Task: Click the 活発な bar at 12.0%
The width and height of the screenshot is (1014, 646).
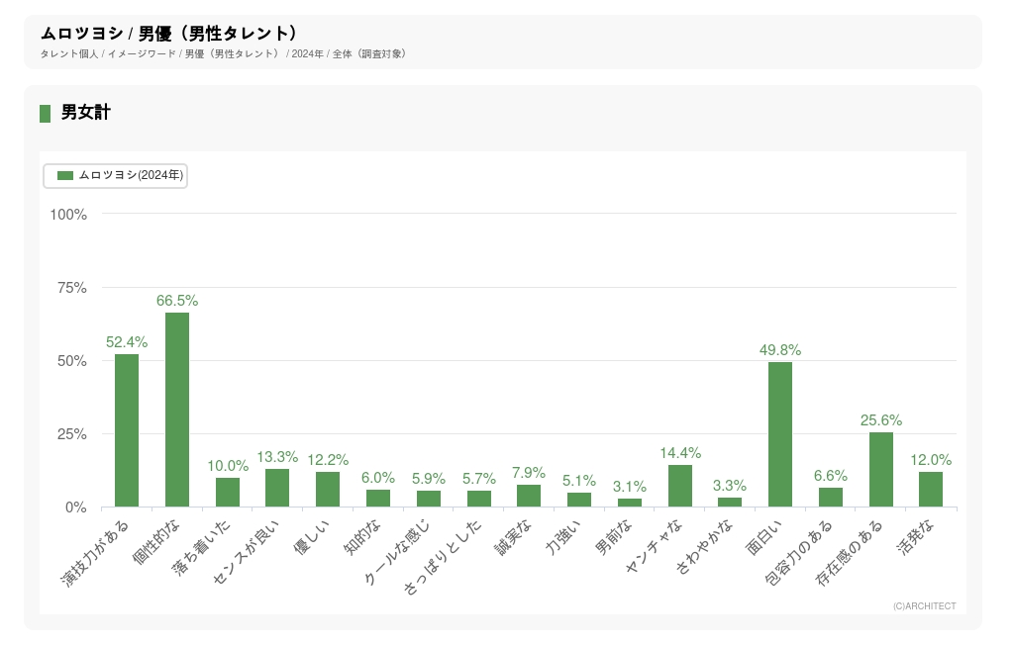Action: pyautogui.click(x=931, y=490)
